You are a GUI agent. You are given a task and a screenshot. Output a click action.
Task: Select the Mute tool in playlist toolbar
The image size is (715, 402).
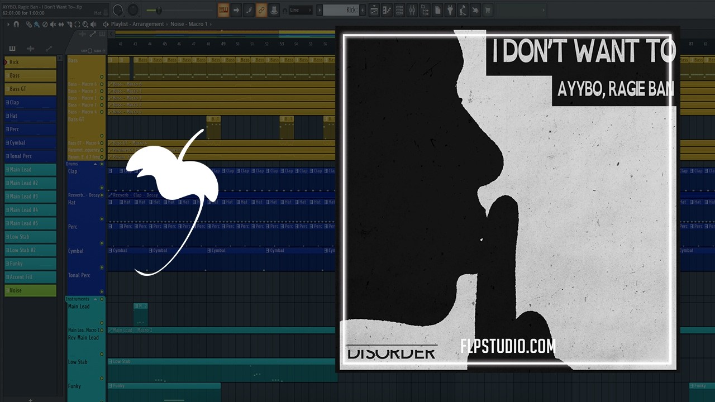53,25
